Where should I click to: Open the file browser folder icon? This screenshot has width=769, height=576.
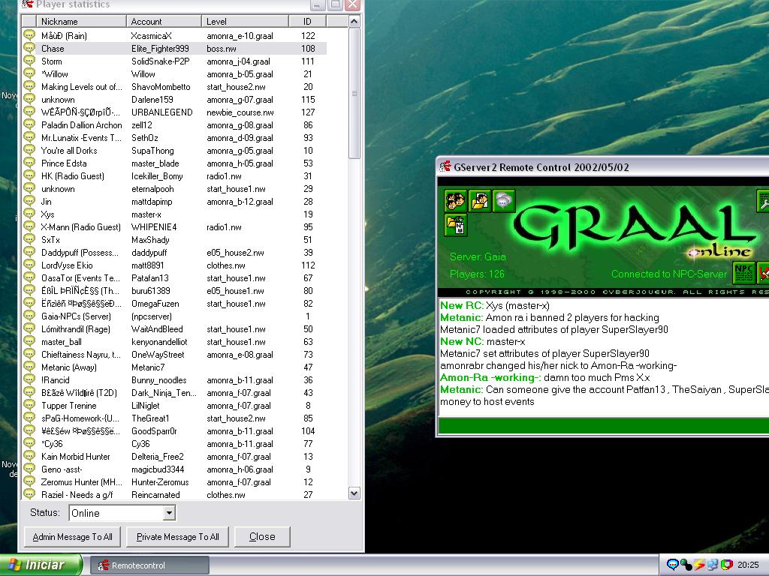(456, 224)
